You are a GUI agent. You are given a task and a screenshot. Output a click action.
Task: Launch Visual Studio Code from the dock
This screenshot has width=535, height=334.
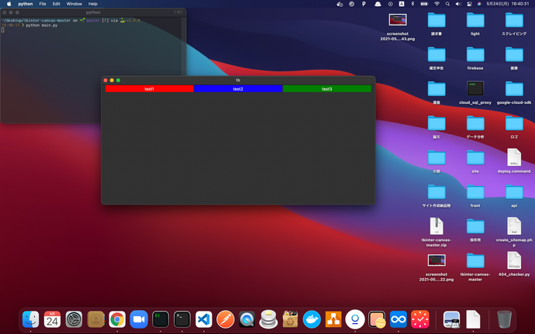pyautogui.click(x=204, y=319)
